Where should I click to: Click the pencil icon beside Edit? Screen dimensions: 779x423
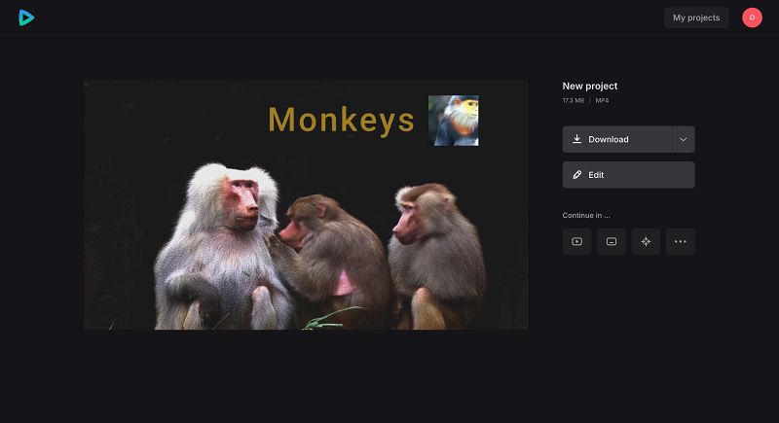click(576, 175)
